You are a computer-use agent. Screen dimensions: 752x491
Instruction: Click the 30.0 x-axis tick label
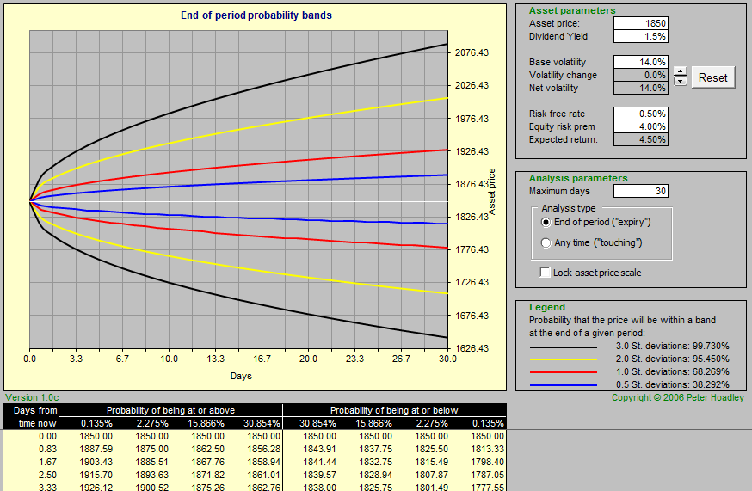pyautogui.click(x=447, y=359)
